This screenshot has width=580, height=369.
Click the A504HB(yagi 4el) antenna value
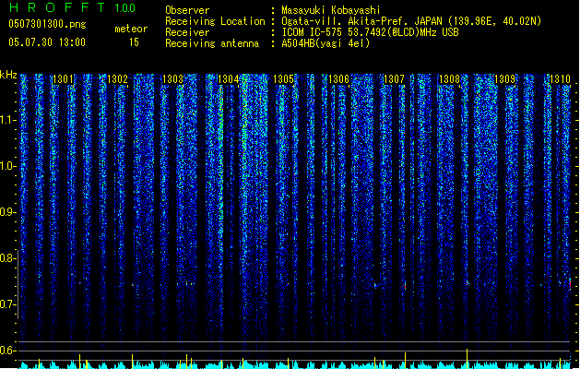(x=326, y=43)
